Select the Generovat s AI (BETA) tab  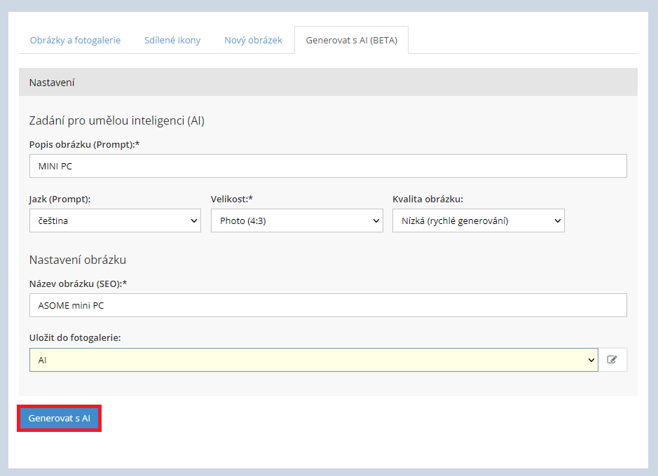[351, 41]
